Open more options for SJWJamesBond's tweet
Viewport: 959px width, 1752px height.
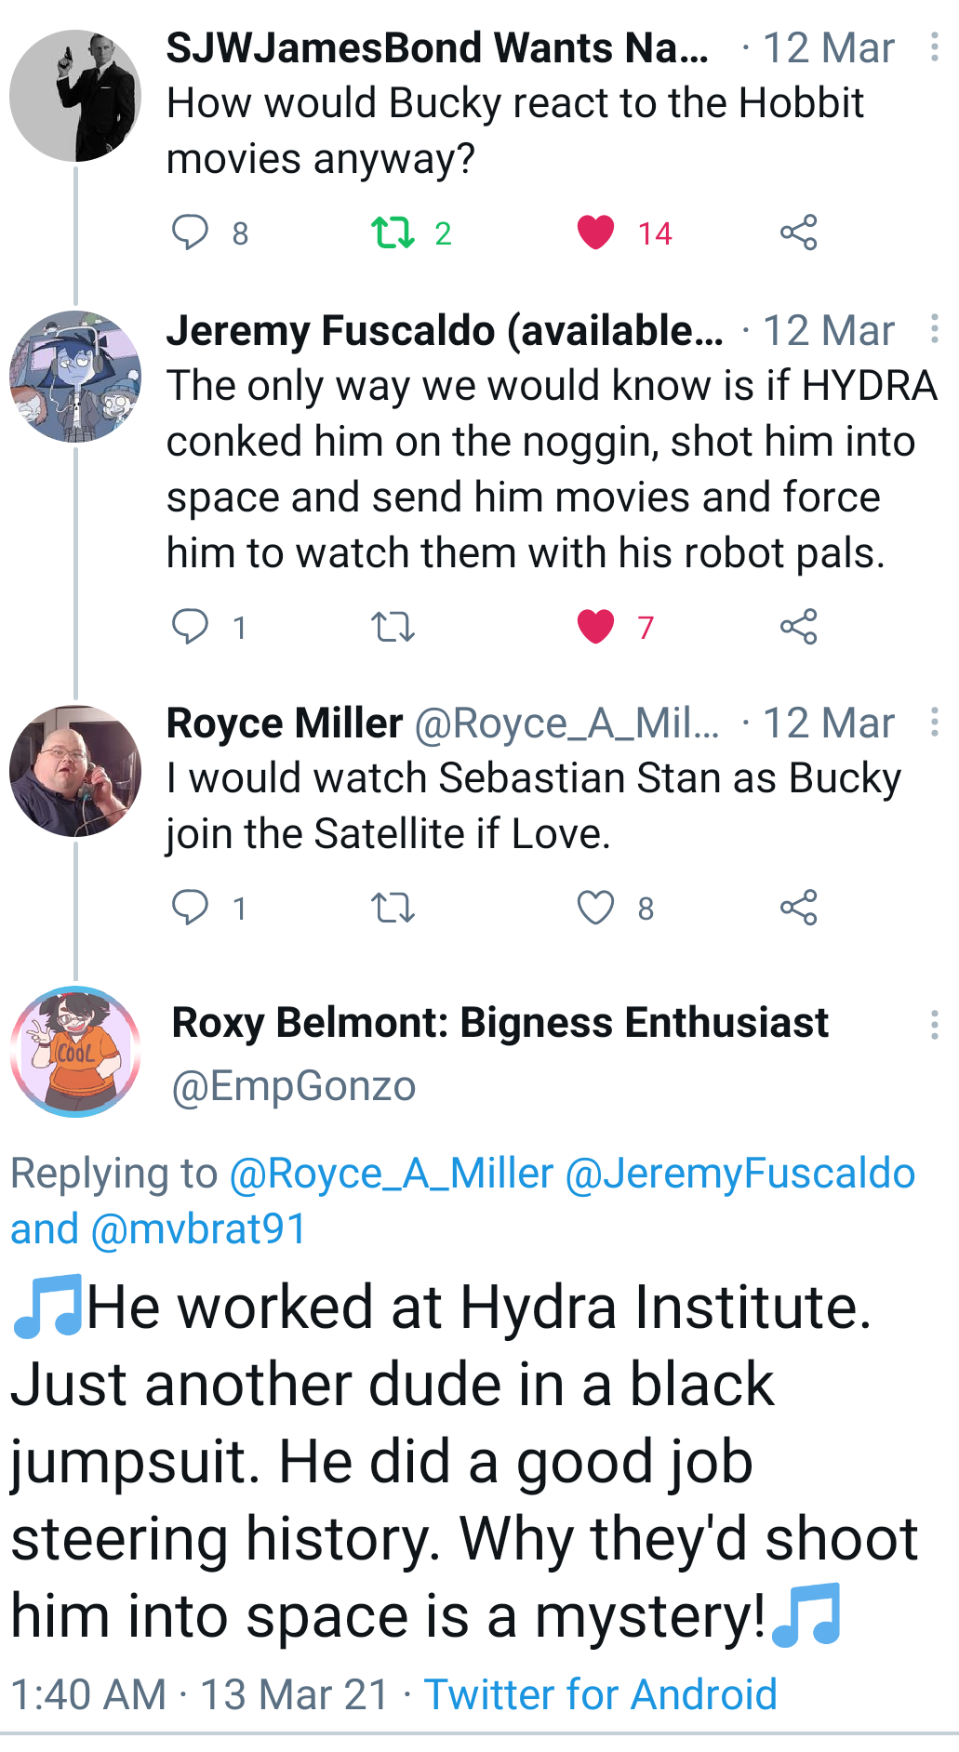(x=934, y=47)
